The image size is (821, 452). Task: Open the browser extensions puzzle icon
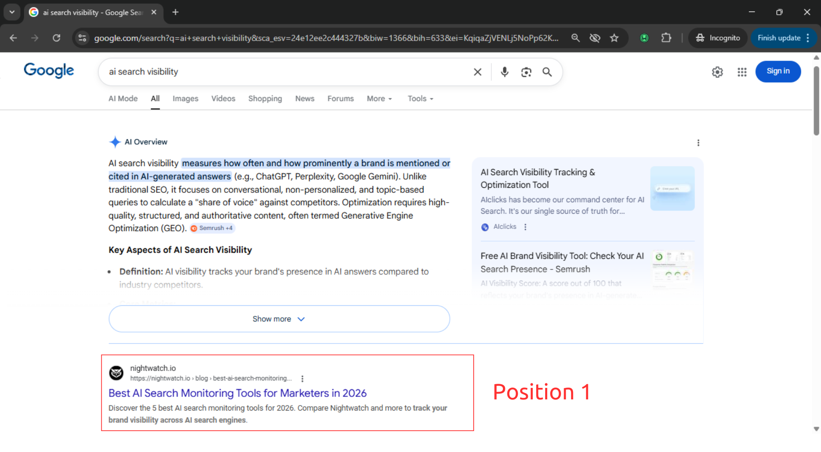pos(666,38)
